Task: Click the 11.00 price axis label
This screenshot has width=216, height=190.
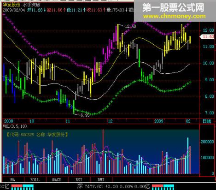Action: coord(208,47)
